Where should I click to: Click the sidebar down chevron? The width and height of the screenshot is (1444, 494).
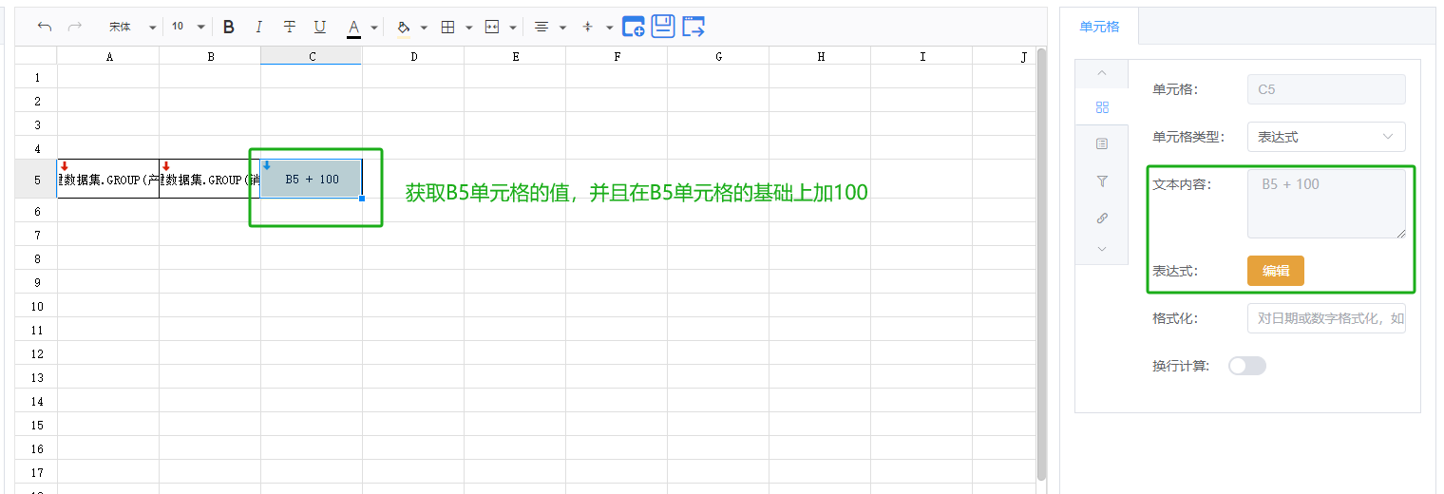pos(1102,248)
